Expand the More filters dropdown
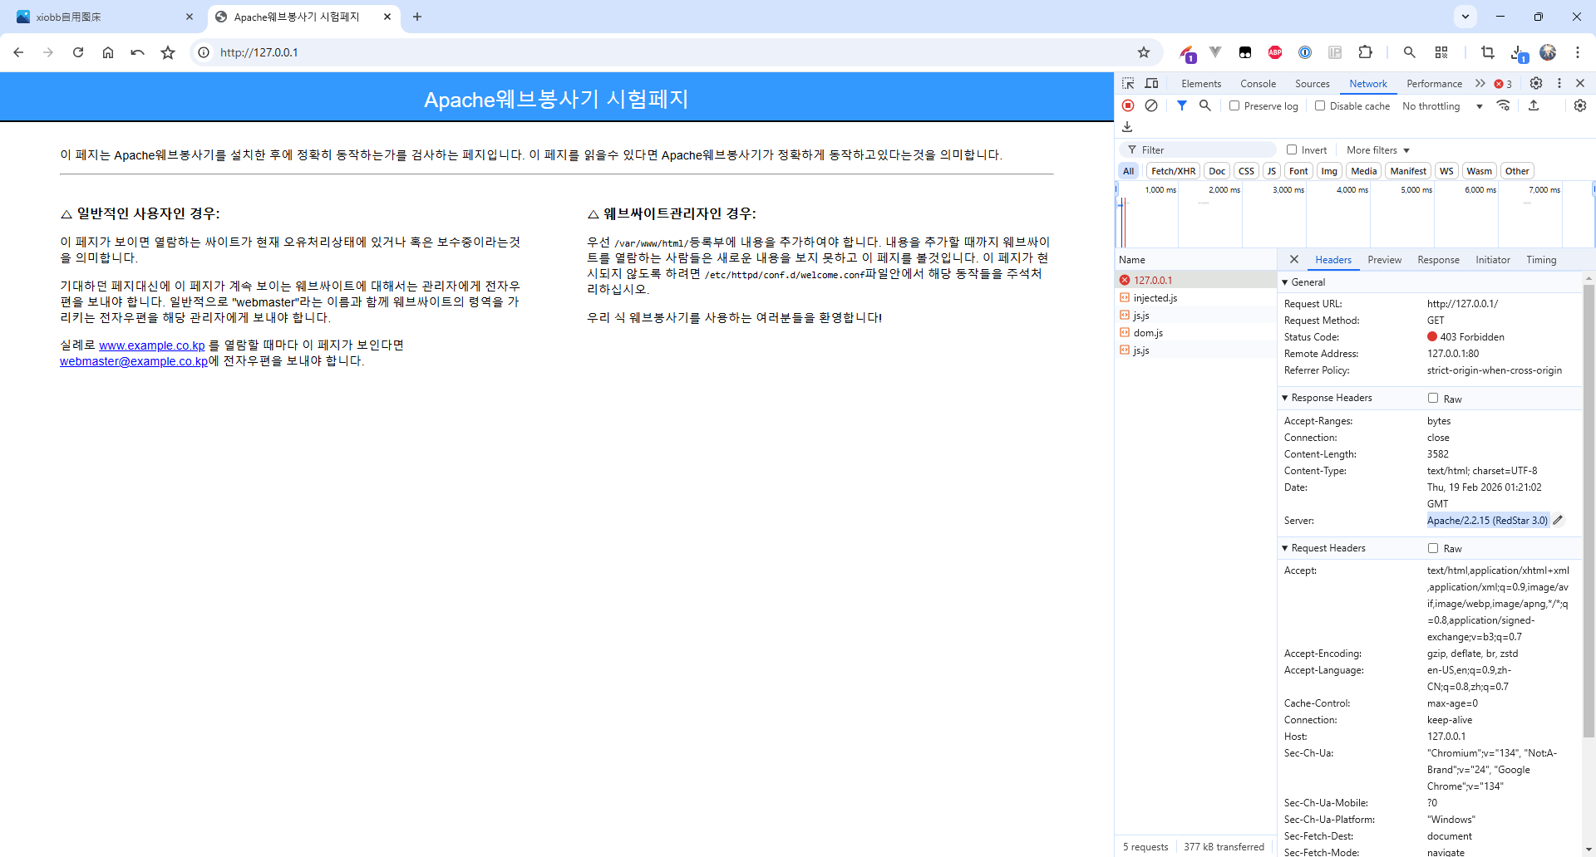The image size is (1596, 857). point(1378,150)
